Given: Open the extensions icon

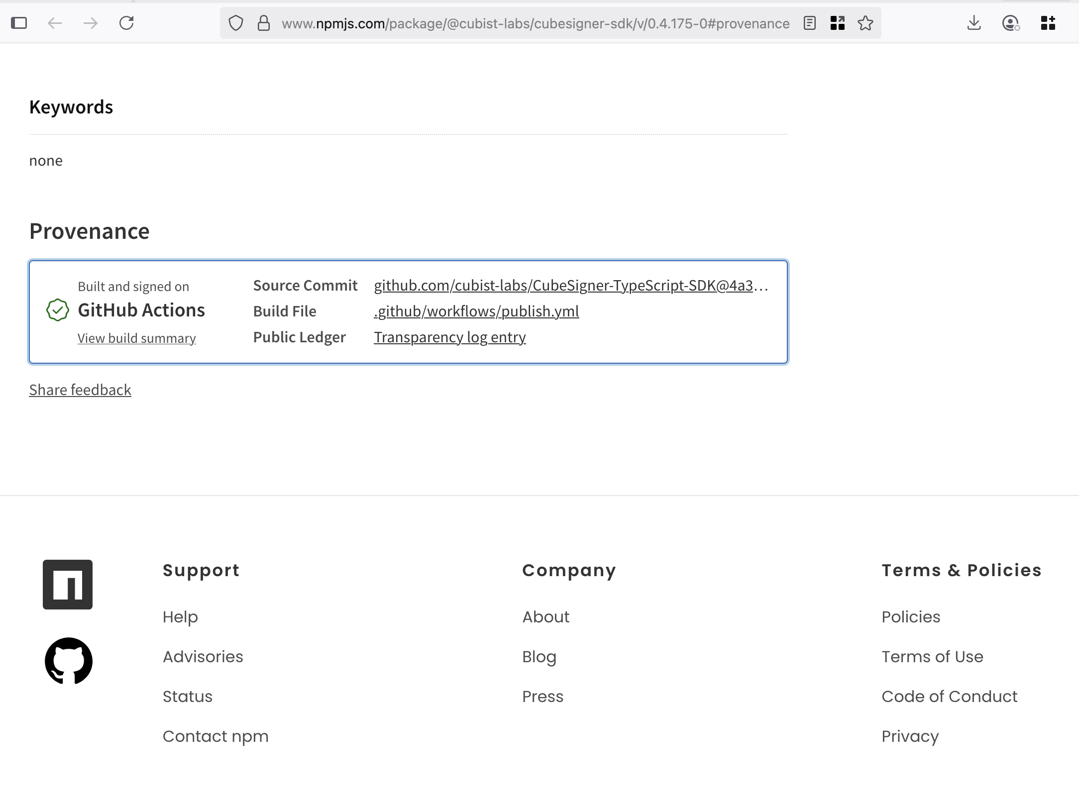Looking at the screenshot, I should coord(1048,23).
